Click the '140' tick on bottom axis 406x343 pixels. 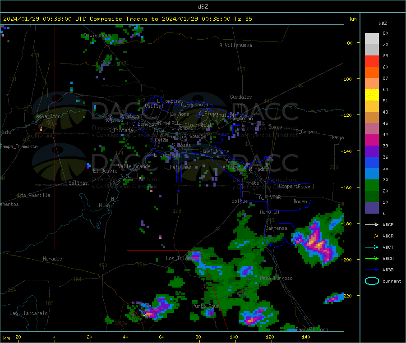click(306, 337)
